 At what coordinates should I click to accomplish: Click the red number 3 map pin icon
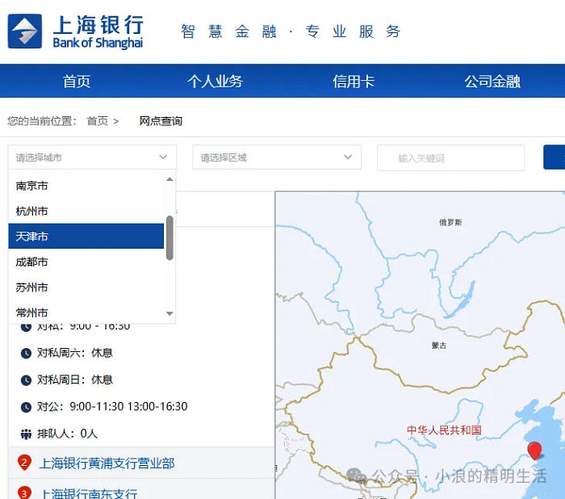[24, 493]
